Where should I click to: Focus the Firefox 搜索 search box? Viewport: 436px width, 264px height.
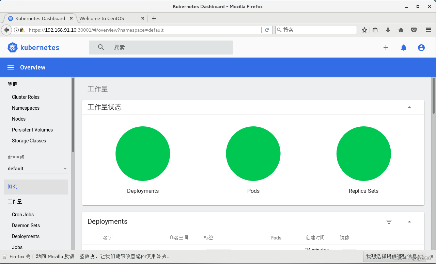(316, 30)
